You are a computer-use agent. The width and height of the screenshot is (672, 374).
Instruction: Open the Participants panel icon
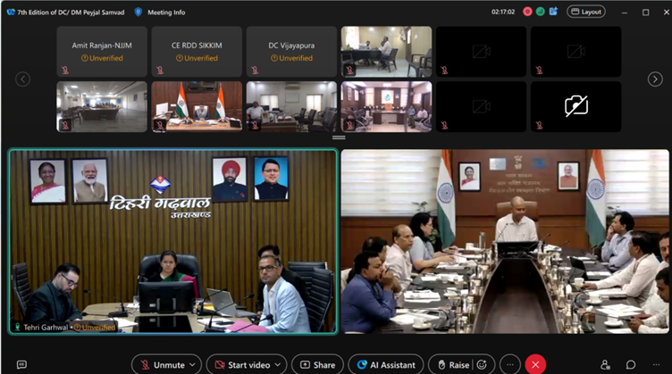pyautogui.click(x=605, y=364)
